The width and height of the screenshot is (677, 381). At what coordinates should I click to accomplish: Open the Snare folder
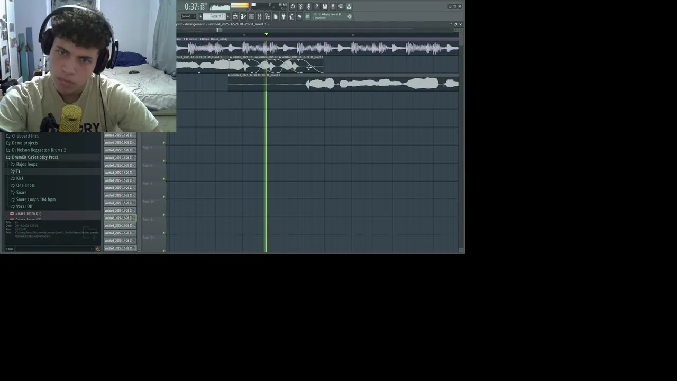point(21,193)
